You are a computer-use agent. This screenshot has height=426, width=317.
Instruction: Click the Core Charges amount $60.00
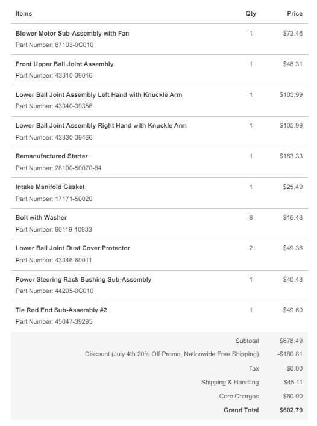[292, 397]
